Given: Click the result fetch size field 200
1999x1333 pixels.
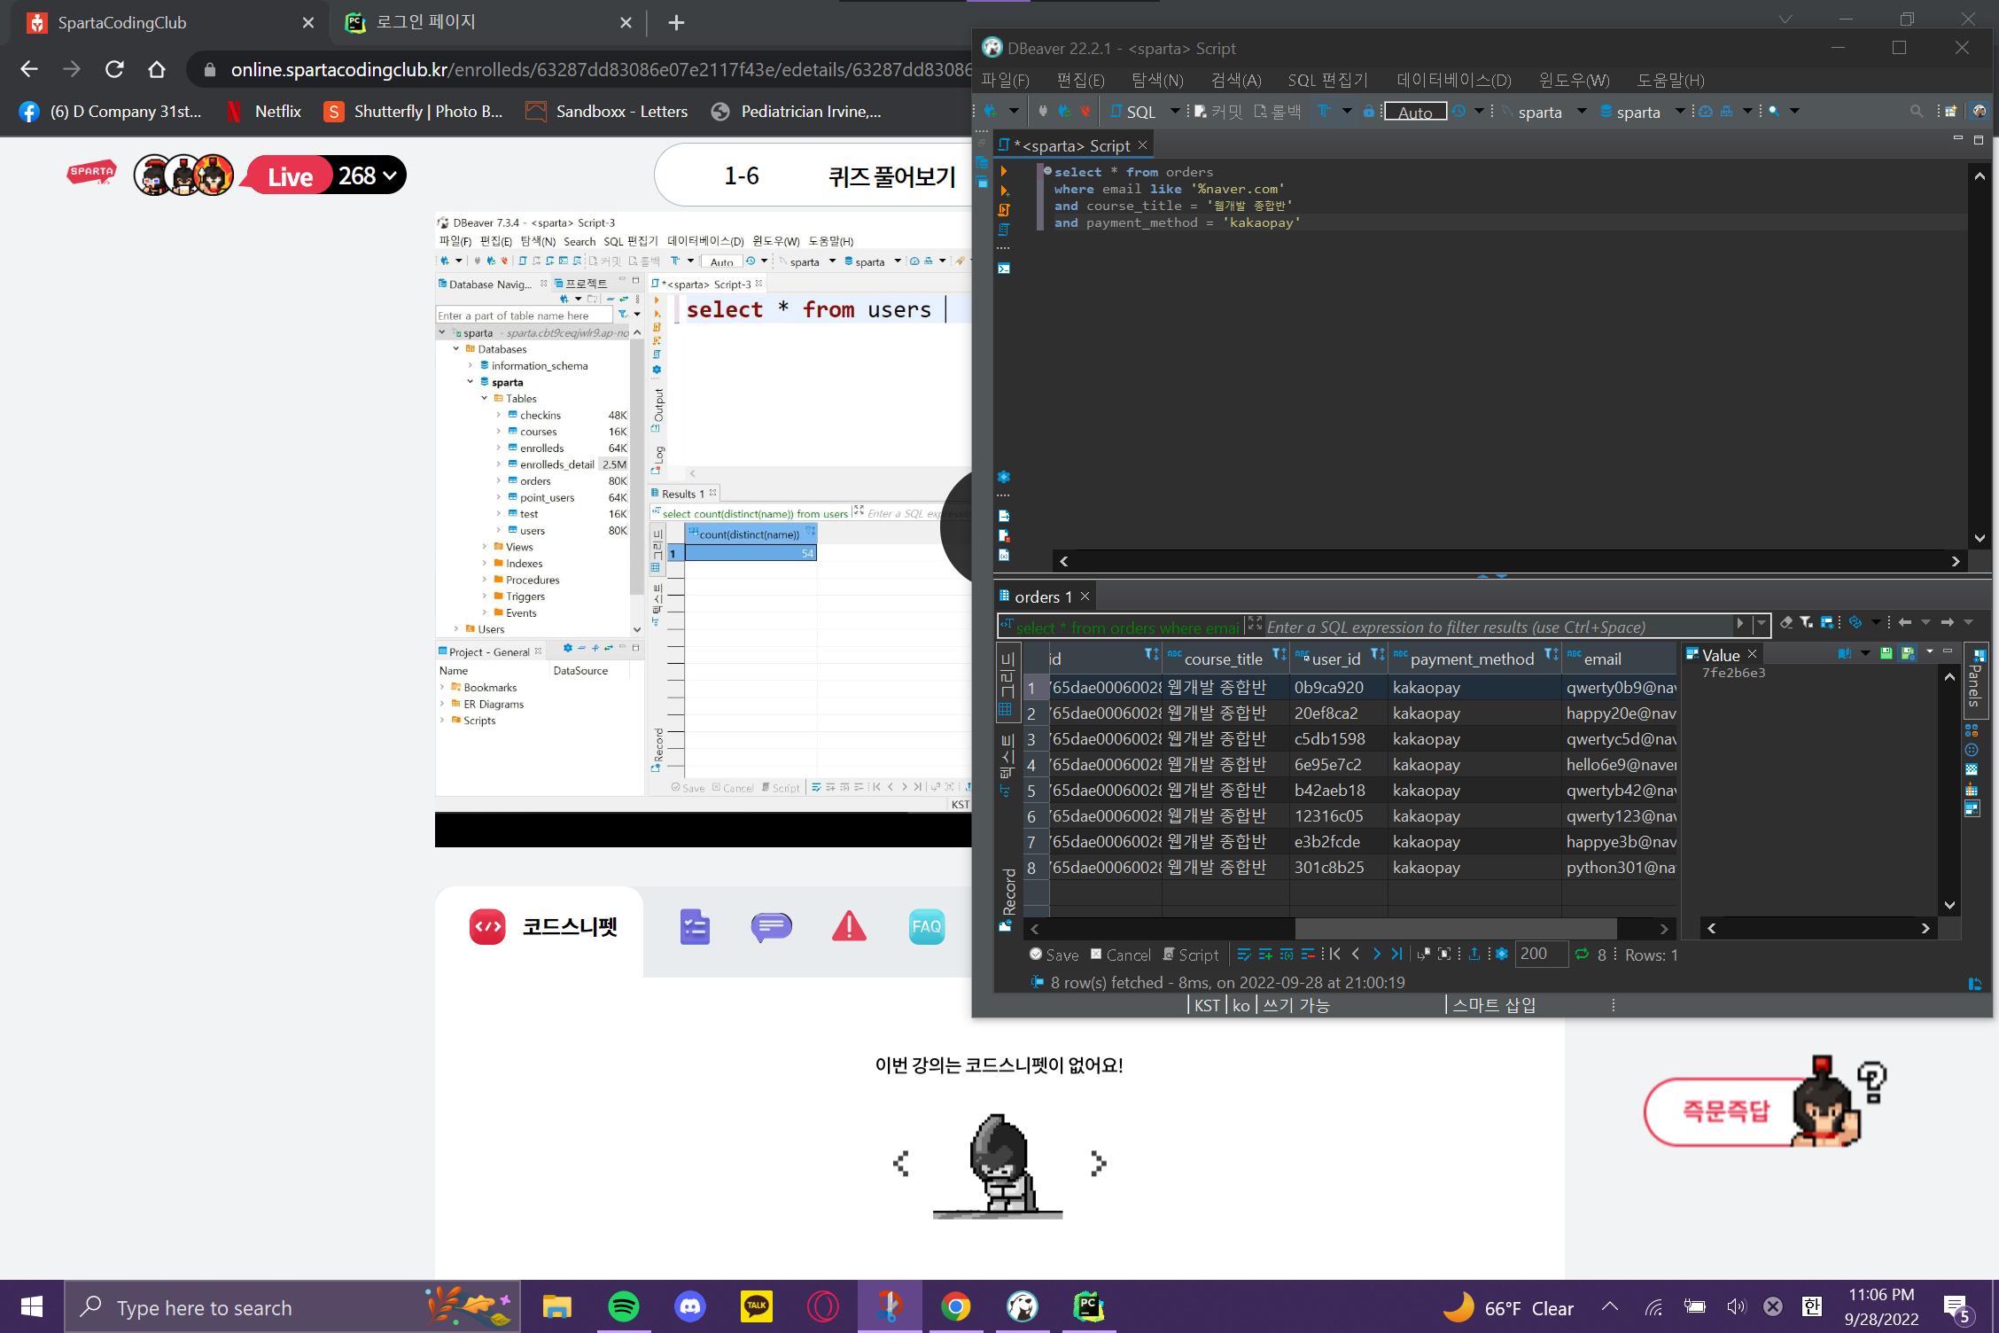Looking at the screenshot, I should [1541, 955].
